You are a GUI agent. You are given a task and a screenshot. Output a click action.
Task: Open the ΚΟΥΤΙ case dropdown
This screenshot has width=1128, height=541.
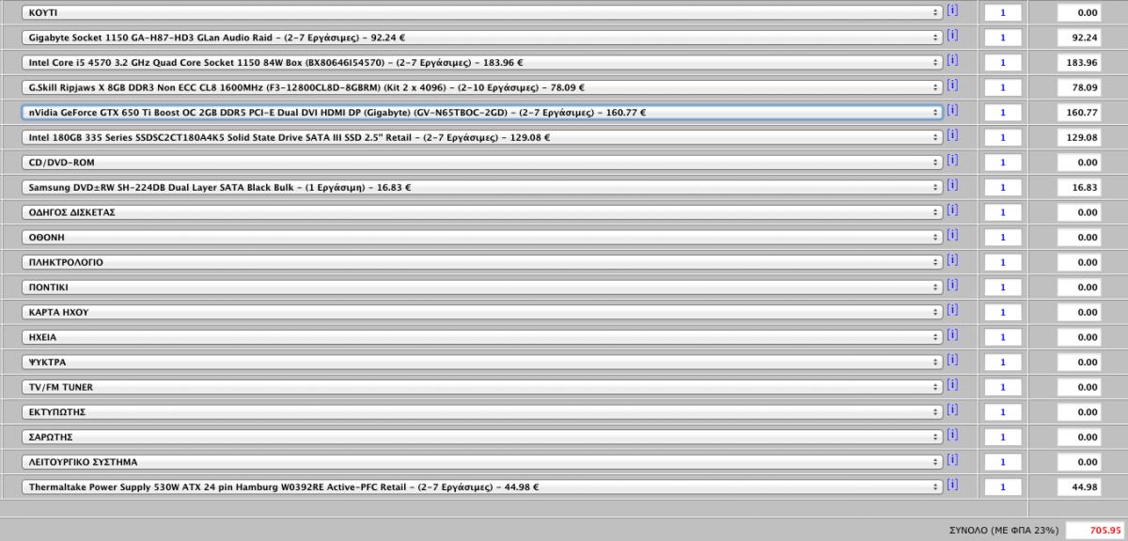tap(481, 12)
